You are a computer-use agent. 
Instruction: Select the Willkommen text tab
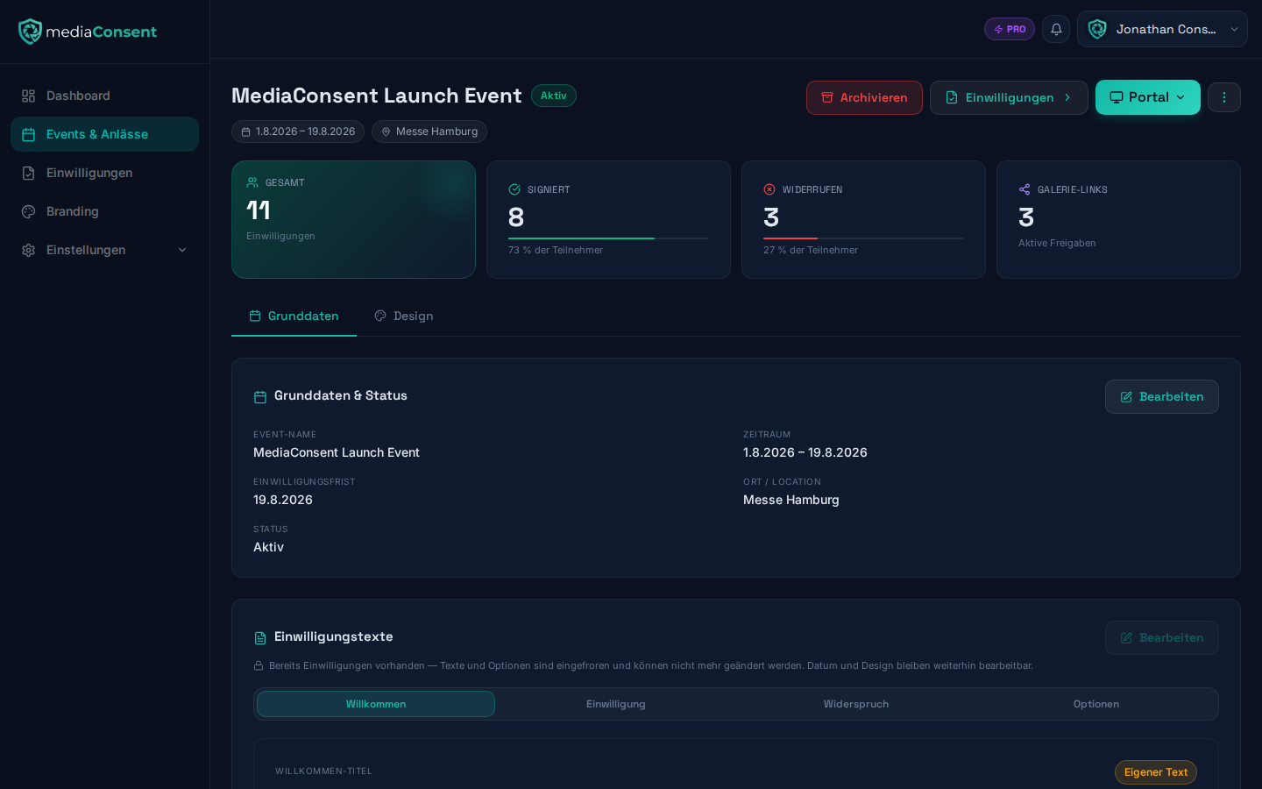tap(376, 704)
